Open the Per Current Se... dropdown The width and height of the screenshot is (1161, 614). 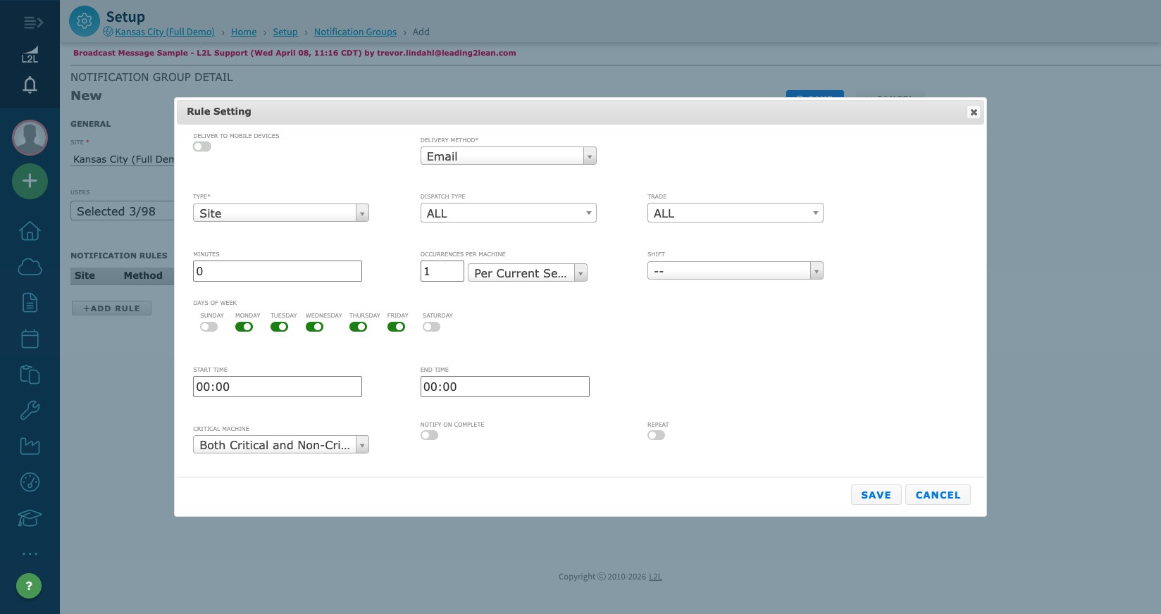(x=528, y=272)
